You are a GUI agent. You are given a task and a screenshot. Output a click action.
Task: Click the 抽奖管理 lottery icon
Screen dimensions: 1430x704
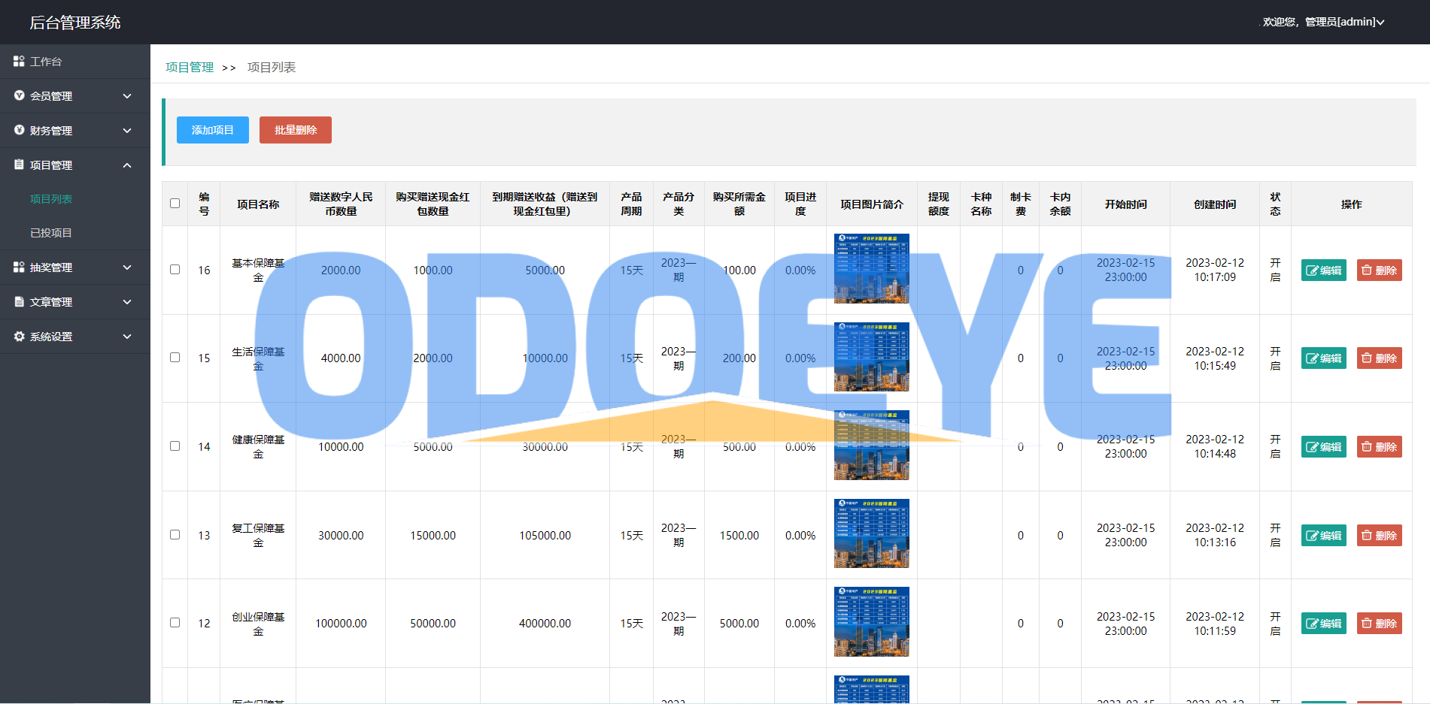point(19,267)
